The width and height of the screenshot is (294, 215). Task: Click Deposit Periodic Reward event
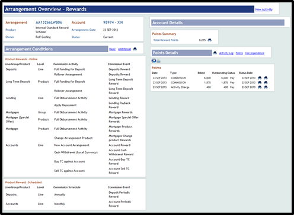[119, 194]
